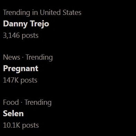
Task: Click the number 147K under Pregnant
Action: pos(11,80)
